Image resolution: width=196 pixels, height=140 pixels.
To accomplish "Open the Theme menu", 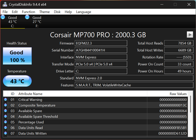I will click(x=44, y=12).
